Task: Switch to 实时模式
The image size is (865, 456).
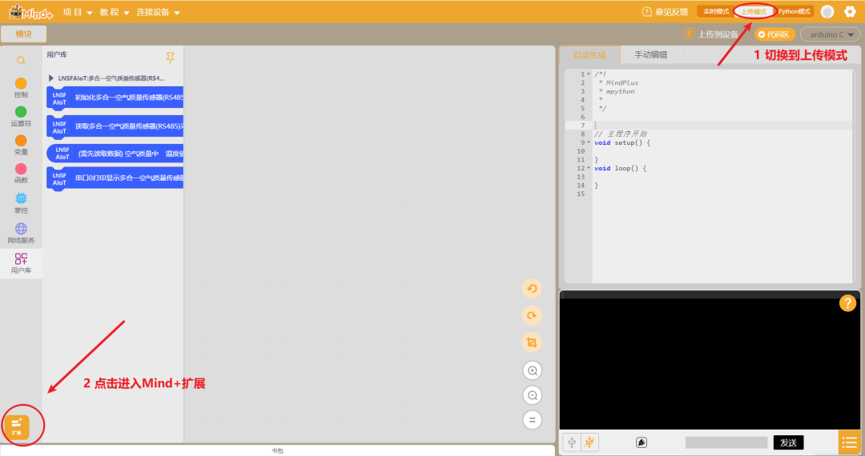Action: [715, 11]
